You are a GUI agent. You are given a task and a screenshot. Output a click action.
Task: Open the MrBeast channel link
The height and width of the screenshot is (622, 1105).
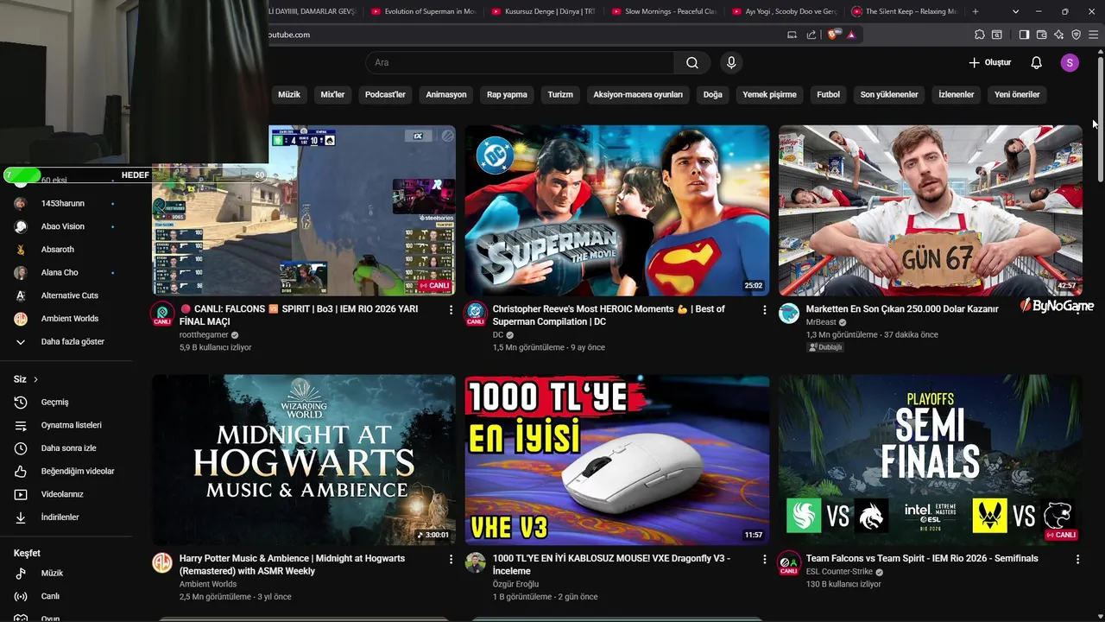tap(821, 322)
